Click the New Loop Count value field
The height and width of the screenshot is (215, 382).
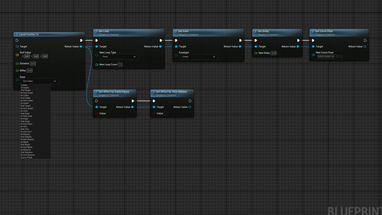pos(120,64)
